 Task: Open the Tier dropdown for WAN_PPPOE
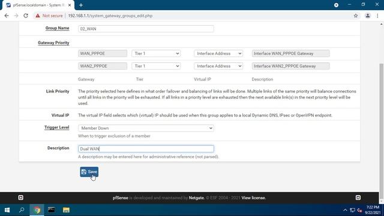click(x=156, y=53)
